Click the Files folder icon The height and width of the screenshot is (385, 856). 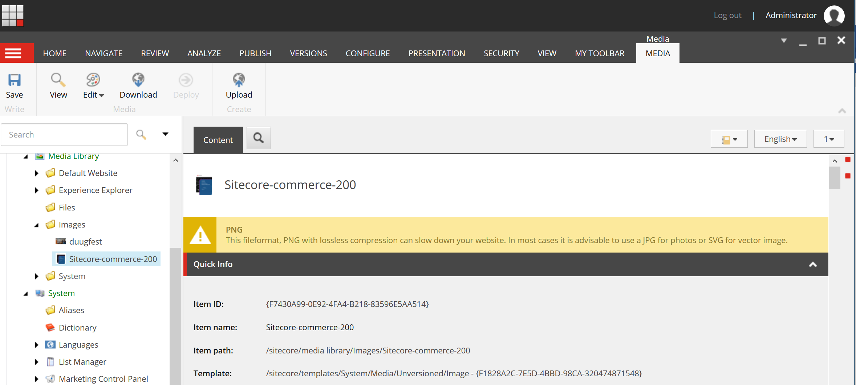50,208
